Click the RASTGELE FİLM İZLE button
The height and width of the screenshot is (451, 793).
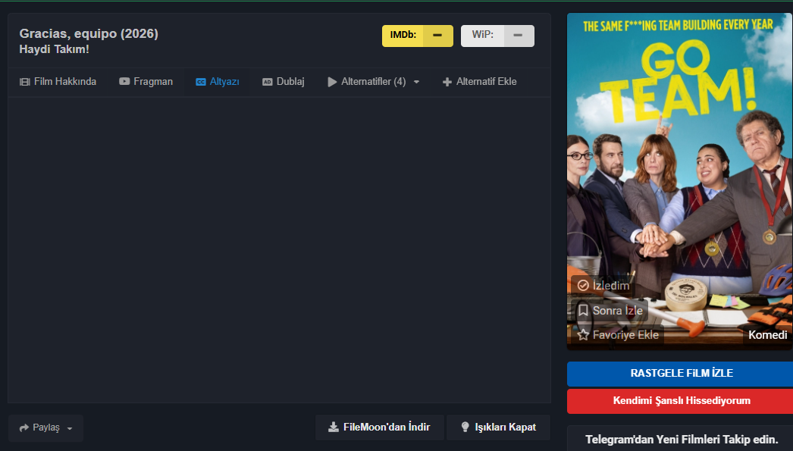click(x=682, y=374)
